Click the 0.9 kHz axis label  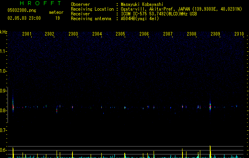click(3, 91)
